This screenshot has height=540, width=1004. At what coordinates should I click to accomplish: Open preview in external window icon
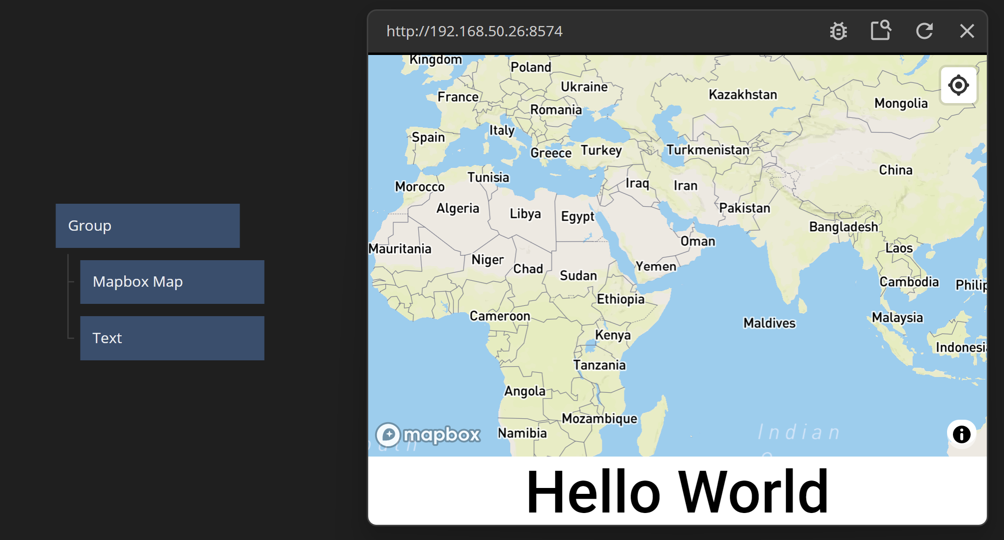click(881, 30)
